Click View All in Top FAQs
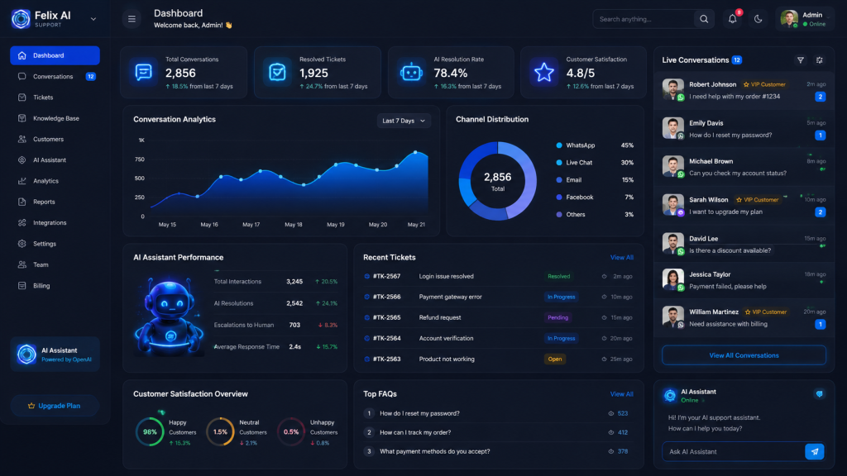847x476 pixels. coord(622,394)
